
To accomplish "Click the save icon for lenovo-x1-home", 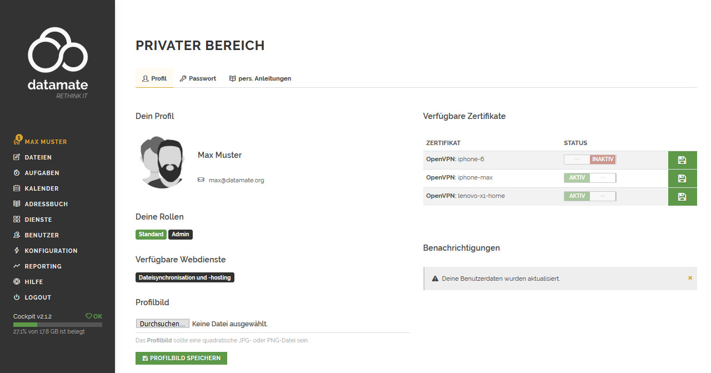I will click(x=682, y=197).
